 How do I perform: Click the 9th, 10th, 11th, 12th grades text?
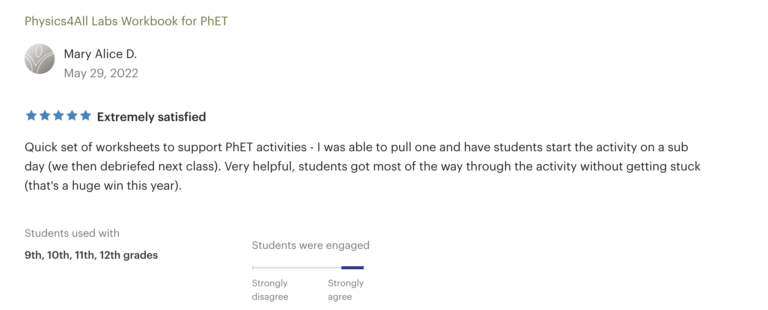coord(91,255)
